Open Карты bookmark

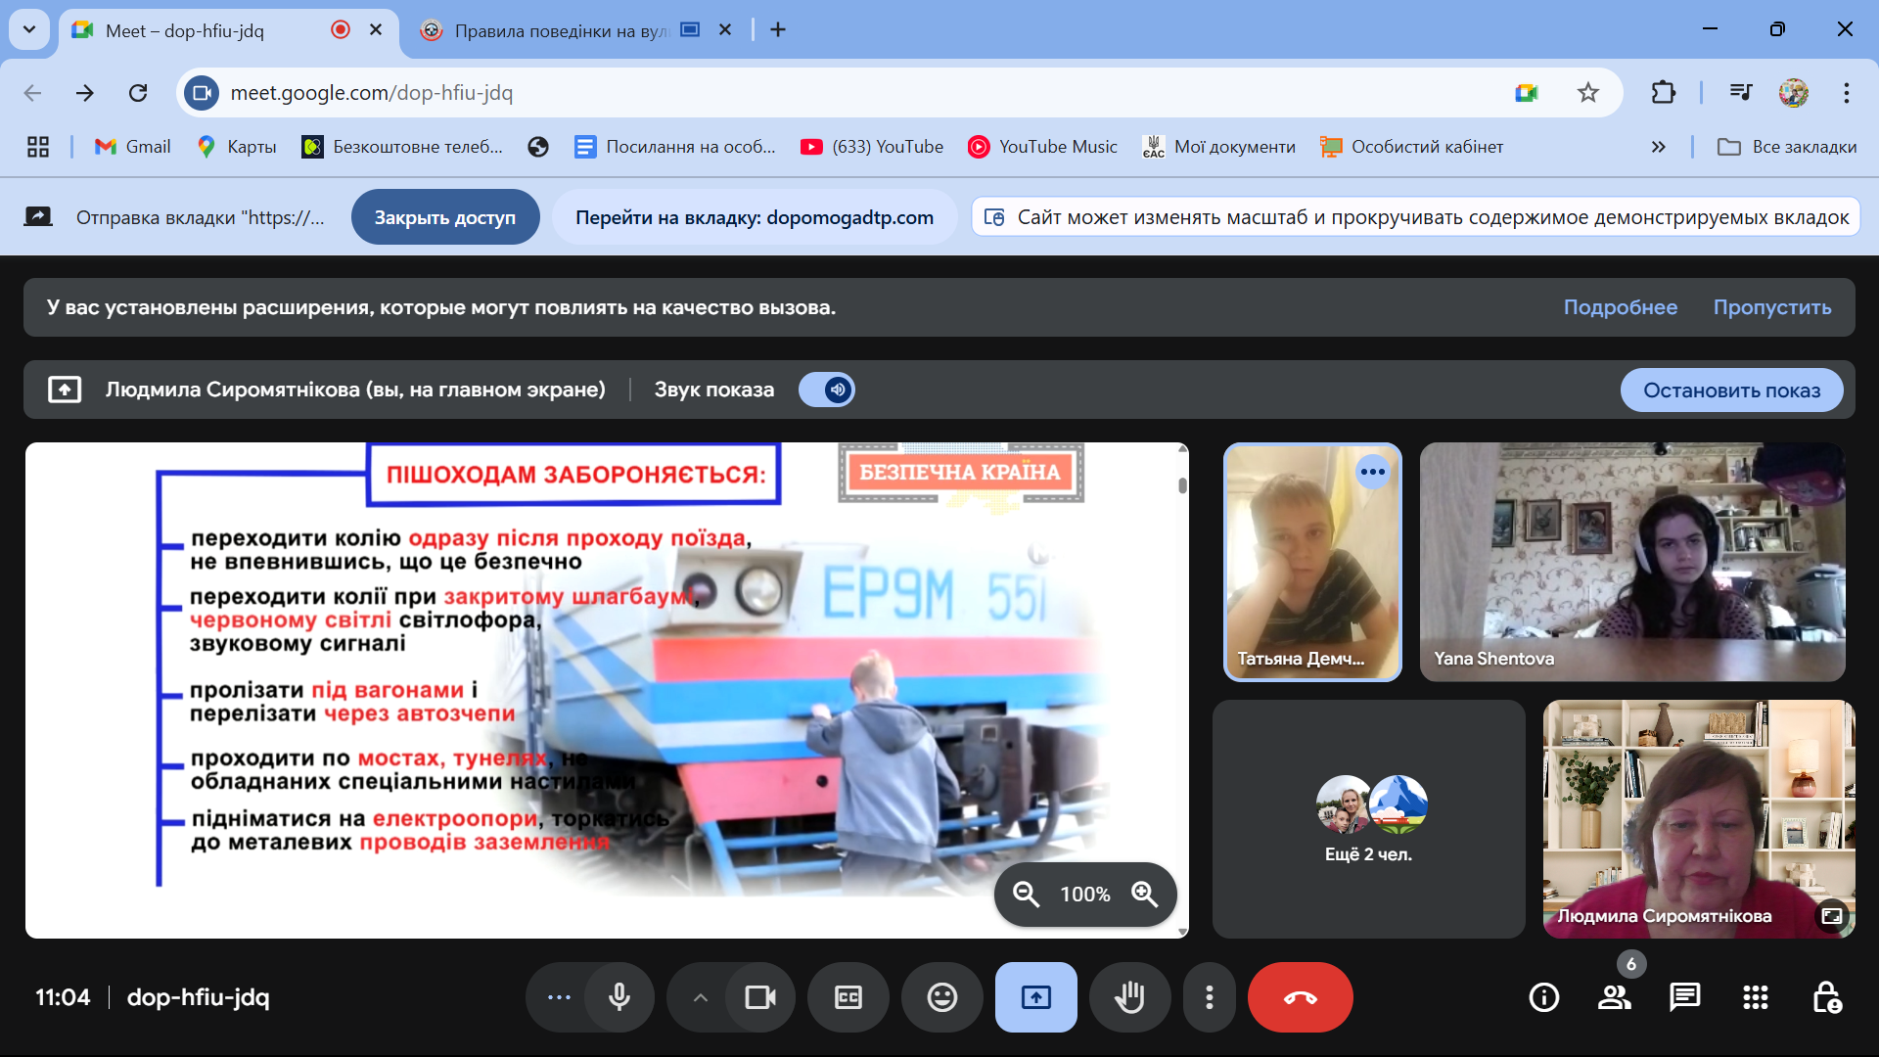237,147
